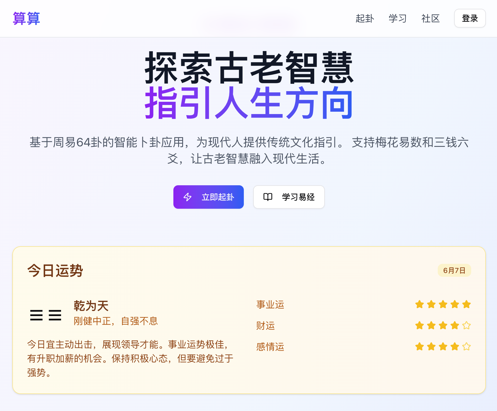Click the empty fifth star in 财运 row

466,325
